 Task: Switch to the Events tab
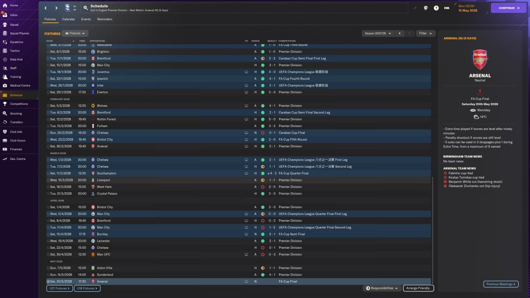tap(86, 19)
